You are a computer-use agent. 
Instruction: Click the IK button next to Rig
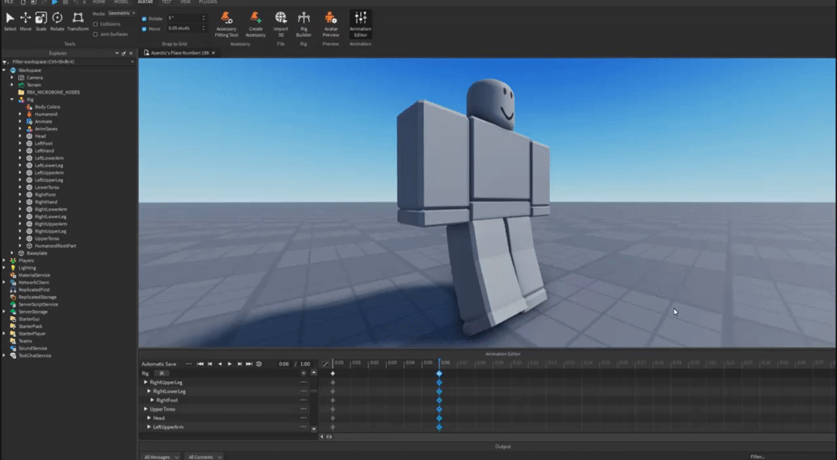163,373
